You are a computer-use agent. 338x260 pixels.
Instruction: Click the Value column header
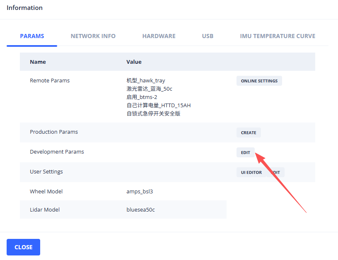(x=134, y=62)
